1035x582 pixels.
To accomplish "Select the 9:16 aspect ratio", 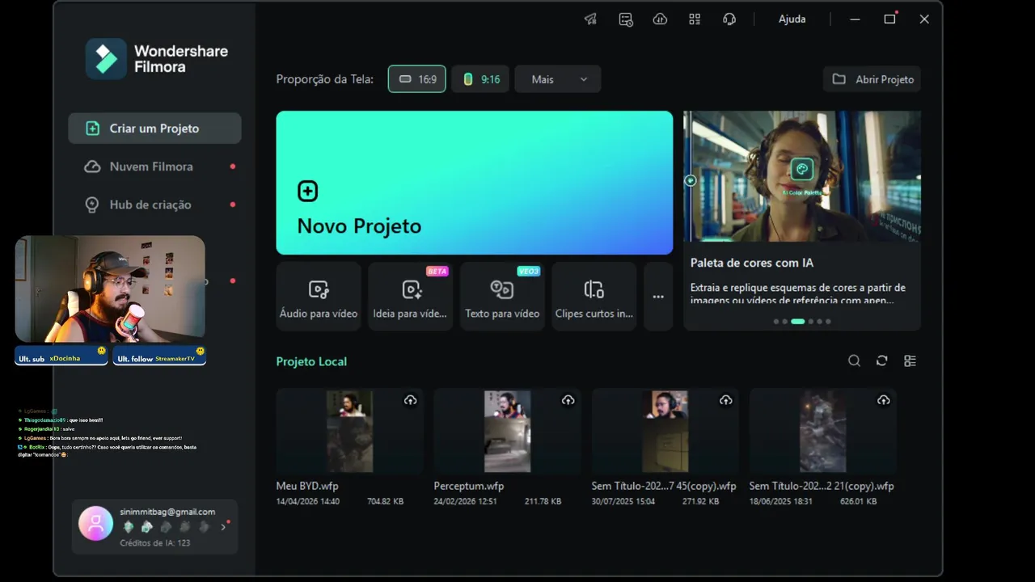I will 480,79.
